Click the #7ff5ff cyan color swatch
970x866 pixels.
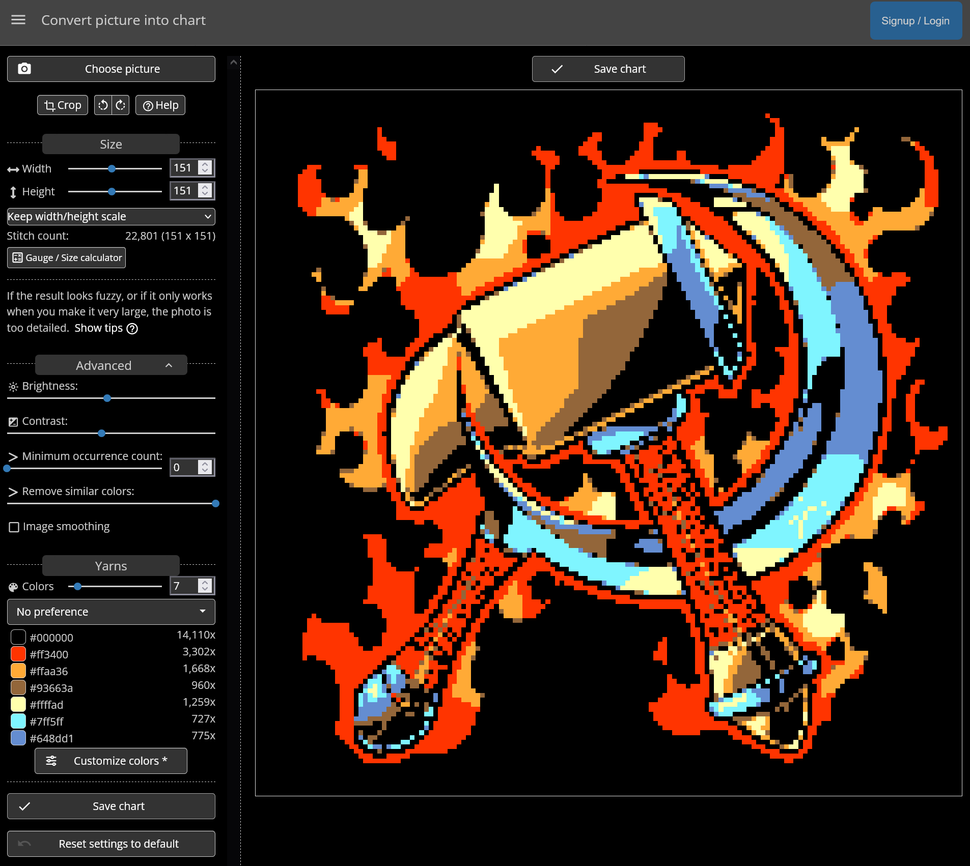[x=18, y=721]
